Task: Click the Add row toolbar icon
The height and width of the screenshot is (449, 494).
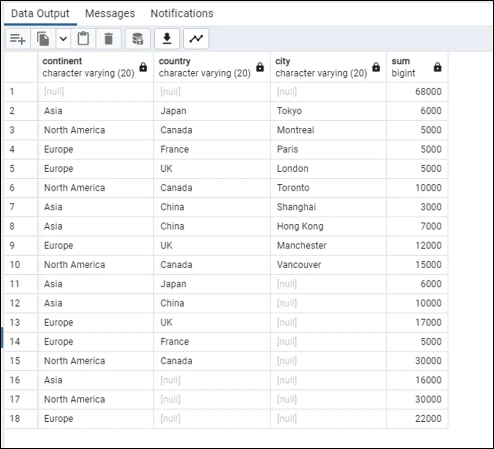Action: click(18, 39)
